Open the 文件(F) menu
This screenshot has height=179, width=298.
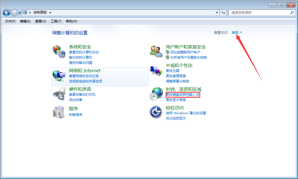click(x=10, y=21)
